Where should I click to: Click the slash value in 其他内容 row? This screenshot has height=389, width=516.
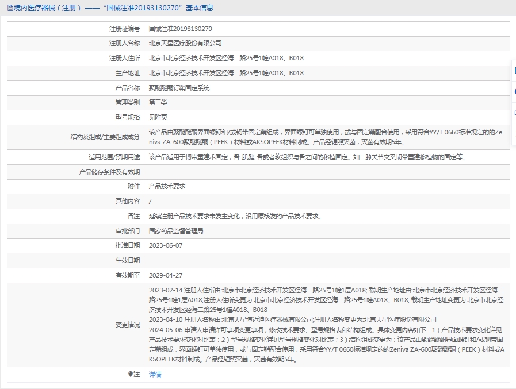150,201
